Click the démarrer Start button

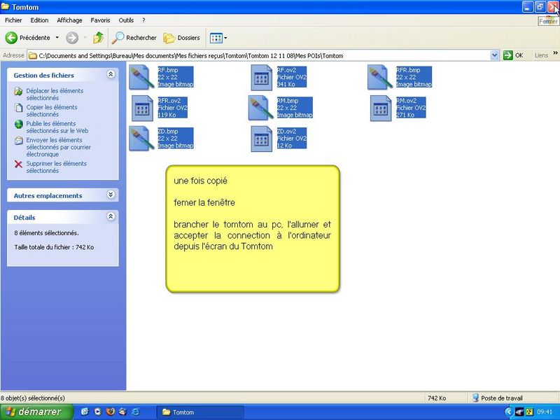click(x=36, y=412)
